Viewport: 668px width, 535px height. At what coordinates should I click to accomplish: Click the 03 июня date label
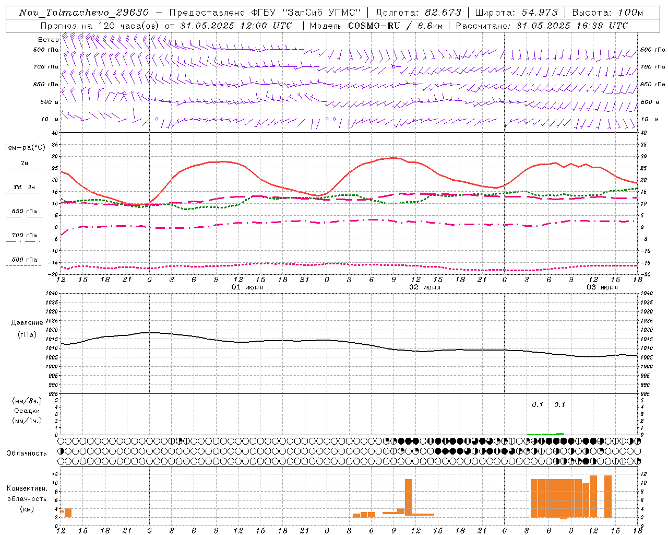pos(602,287)
